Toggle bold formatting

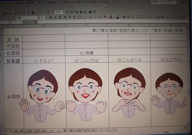[51, 17]
